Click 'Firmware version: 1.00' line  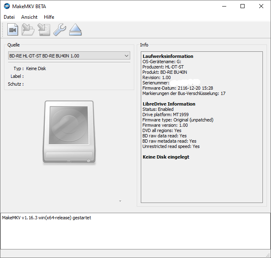point(165,125)
